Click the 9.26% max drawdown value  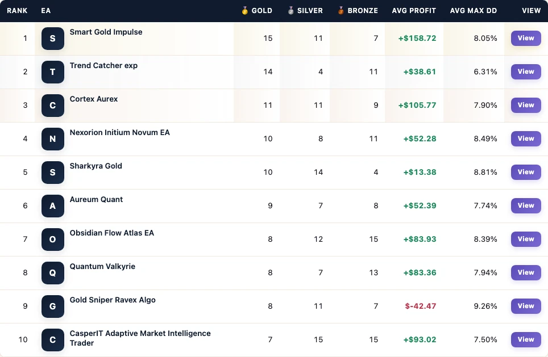tap(485, 306)
